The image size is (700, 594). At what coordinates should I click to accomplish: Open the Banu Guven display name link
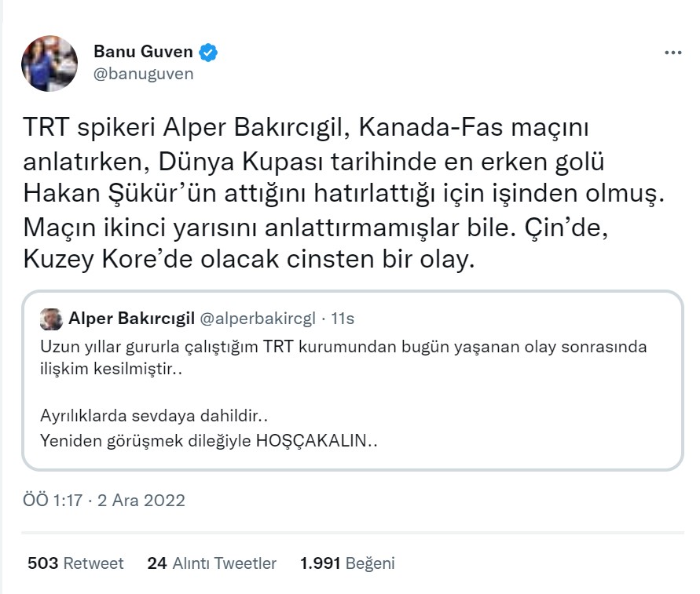tap(143, 53)
